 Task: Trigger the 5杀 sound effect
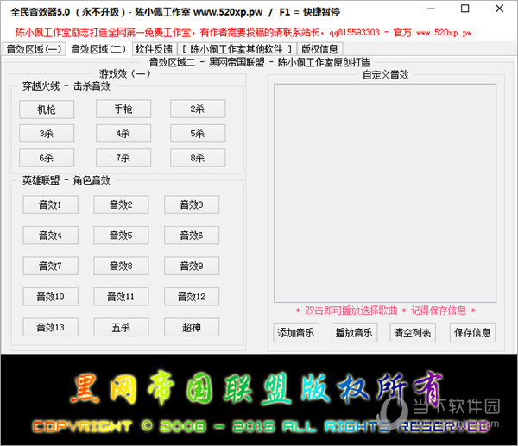(198, 134)
